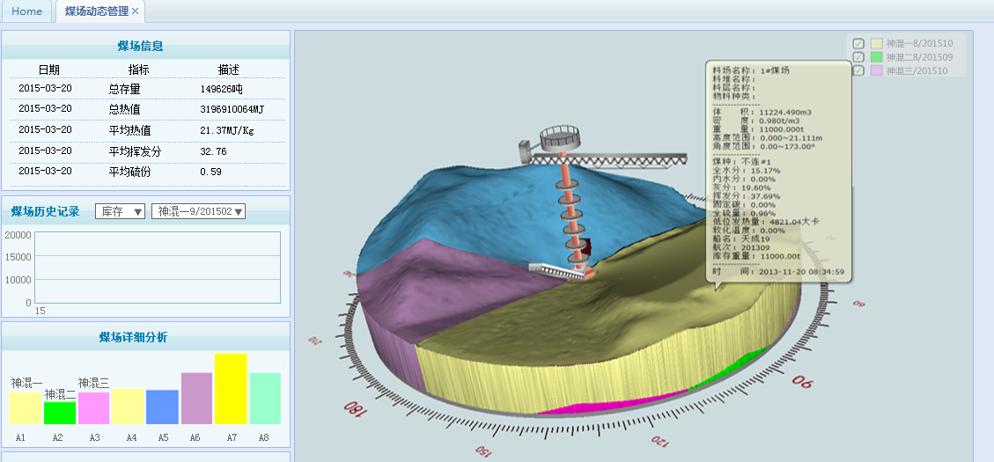The image size is (994, 462).
Task: Click the A7 yellow bar in the analysis chart
Action: [231, 389]
